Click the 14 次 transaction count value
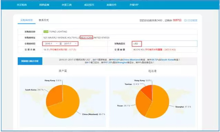 point(46,50)
